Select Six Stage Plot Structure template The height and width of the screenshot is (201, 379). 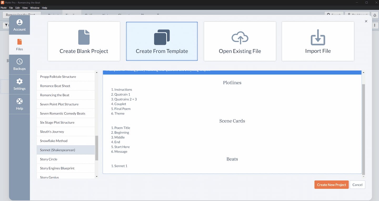pyautogui.click(x=66, y=122)
